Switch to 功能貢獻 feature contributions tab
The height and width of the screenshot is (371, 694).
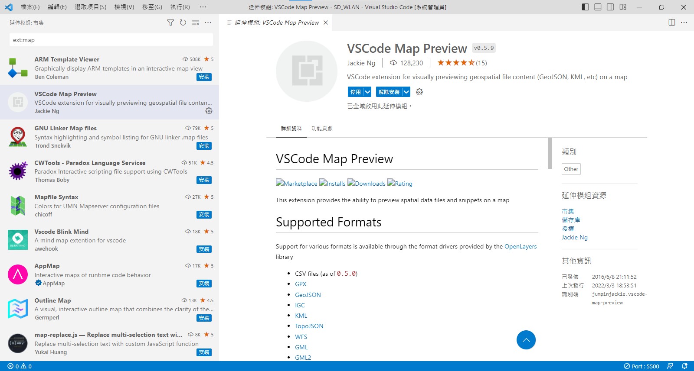(x=322, y=129)
